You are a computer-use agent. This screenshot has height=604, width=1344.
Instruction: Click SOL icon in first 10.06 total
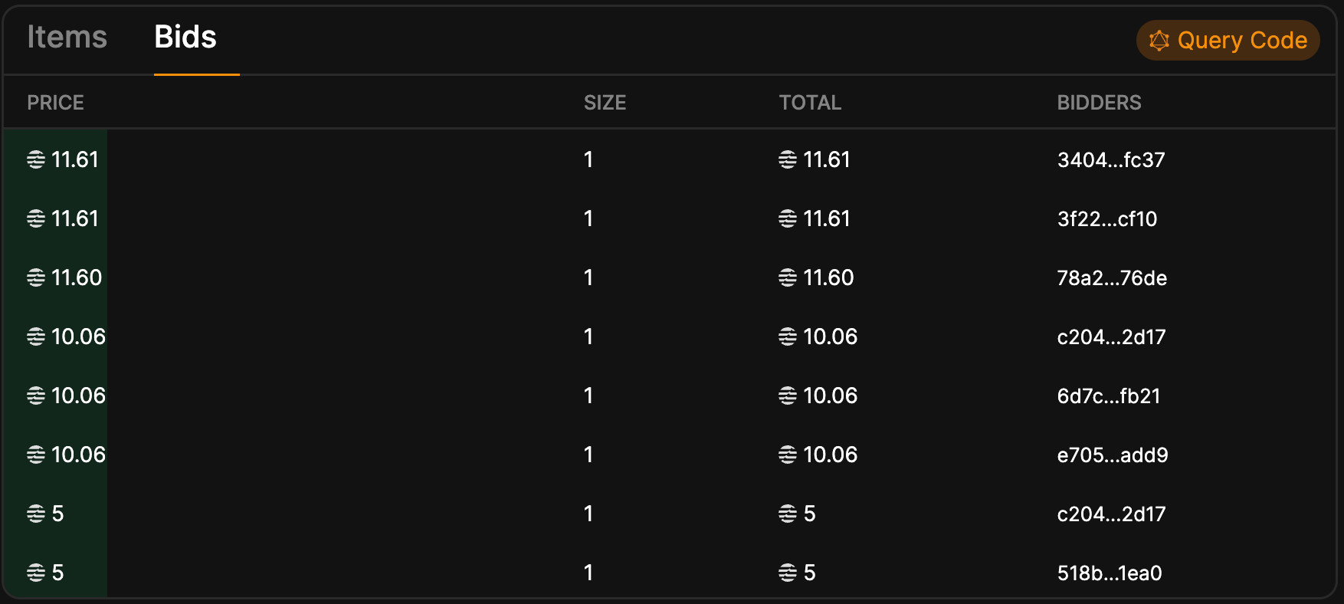(x=788, y=336)
